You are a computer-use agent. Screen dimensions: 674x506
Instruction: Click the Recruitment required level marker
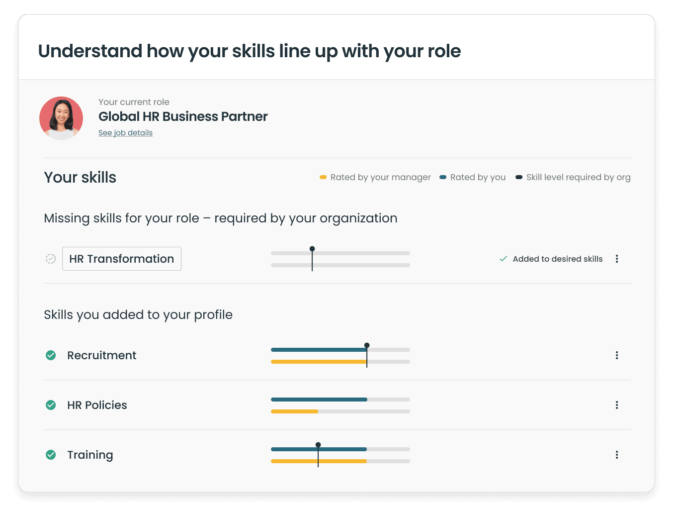367,355
